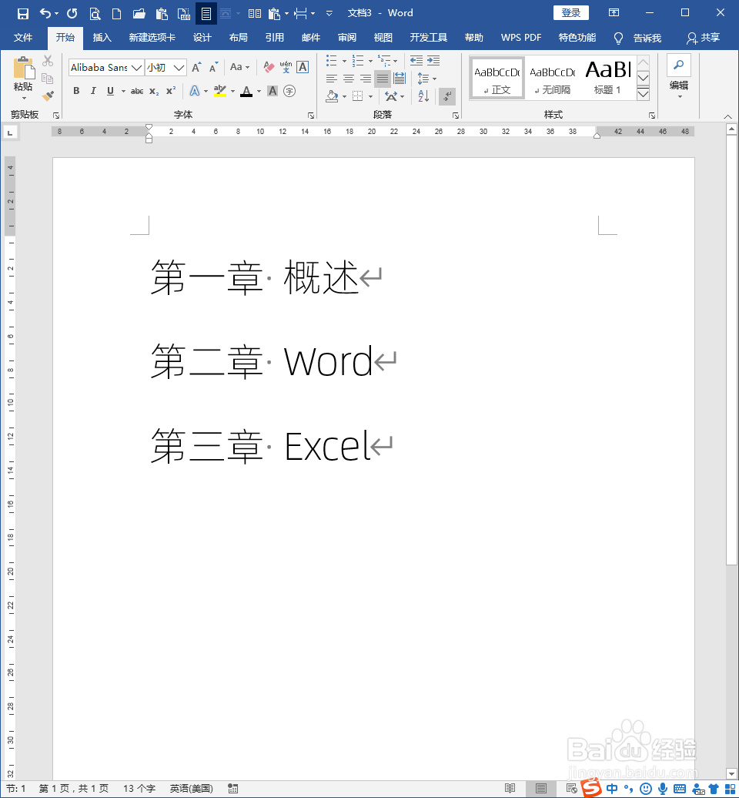Click the 13 个字 word count in status bar
The width and height of the screenshot is (739, 798).
(x=139, y=788)
